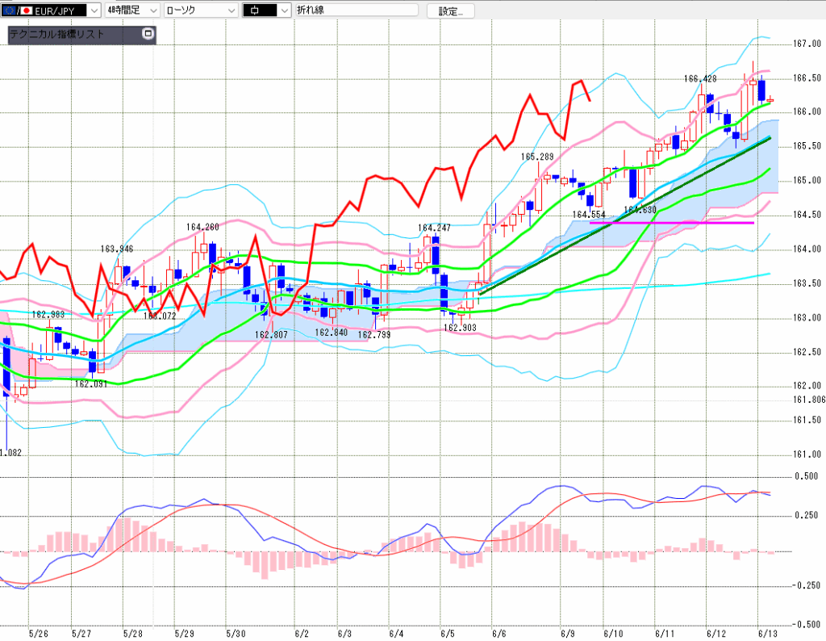This screenshot has height=641, width=826.
Task: Click the 162.091 low price label
Action: 90,383
